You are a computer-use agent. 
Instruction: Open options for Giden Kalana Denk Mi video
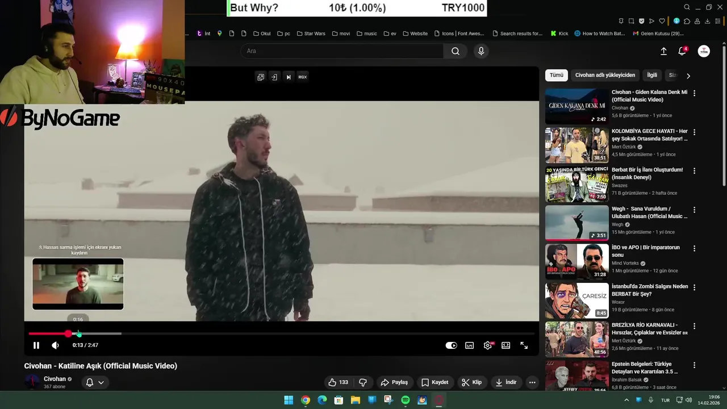point(694,93)
